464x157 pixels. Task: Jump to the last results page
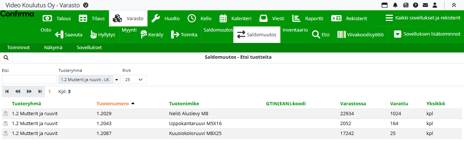[x=40, y=91]
